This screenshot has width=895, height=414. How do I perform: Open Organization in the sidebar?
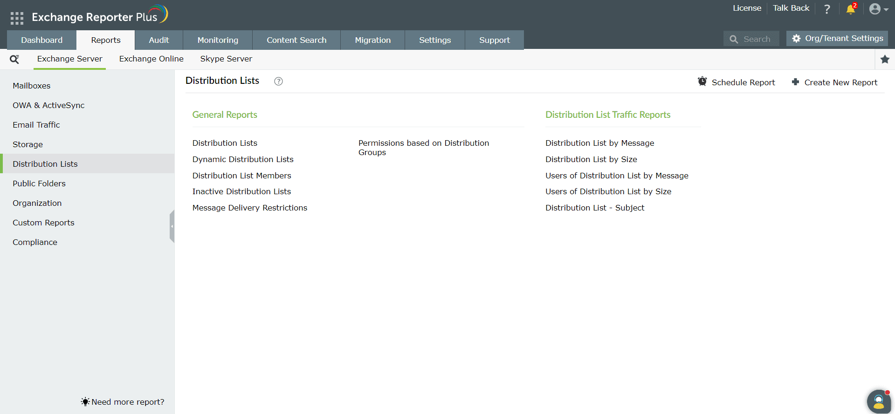pos(87,203)
